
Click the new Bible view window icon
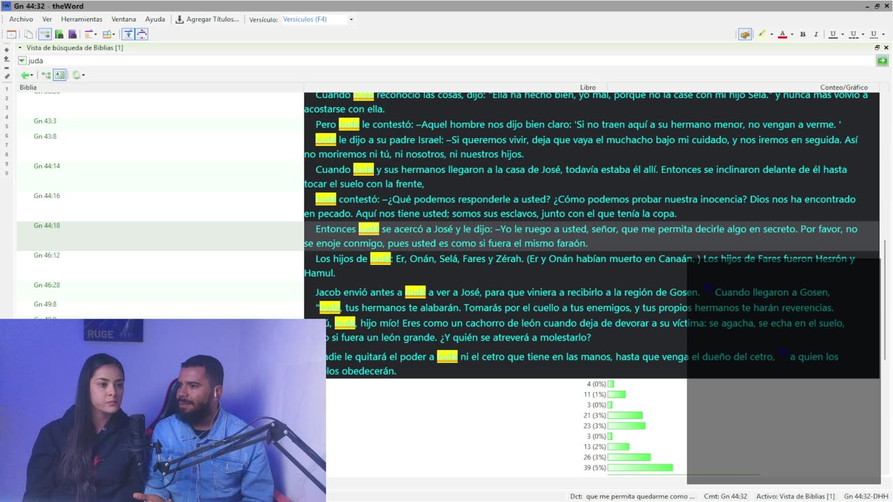click(x=12, y=34)
